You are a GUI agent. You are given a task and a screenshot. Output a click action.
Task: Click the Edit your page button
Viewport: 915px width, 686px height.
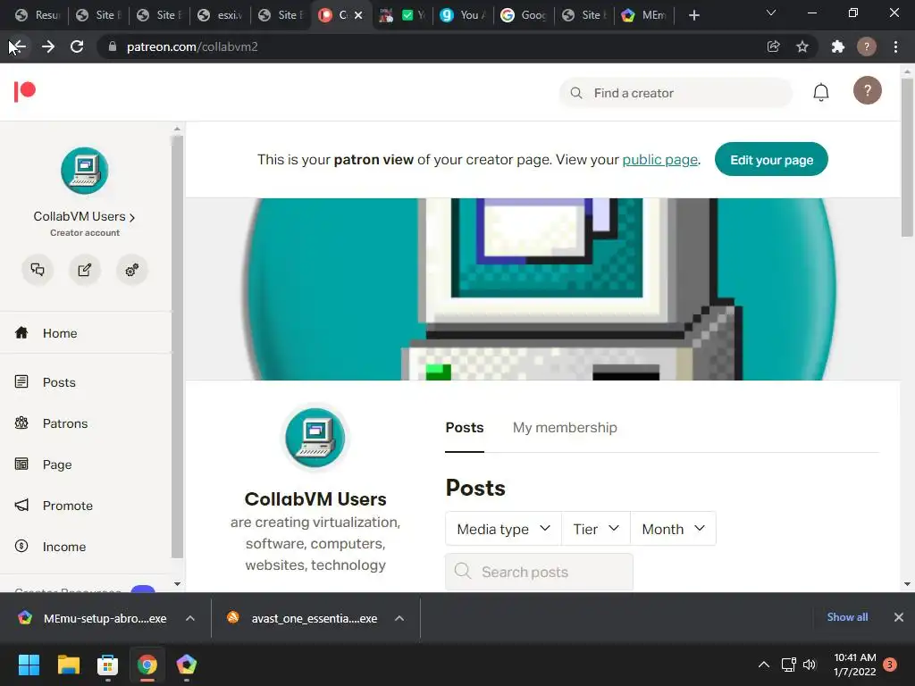click(771, 159)
